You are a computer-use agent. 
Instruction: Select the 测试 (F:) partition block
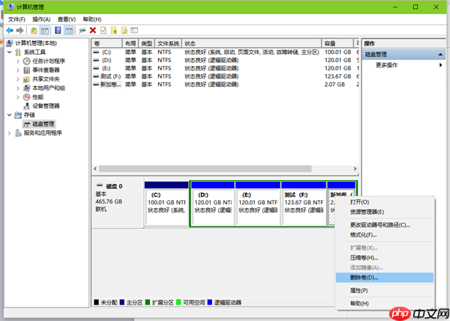point(304,204)
